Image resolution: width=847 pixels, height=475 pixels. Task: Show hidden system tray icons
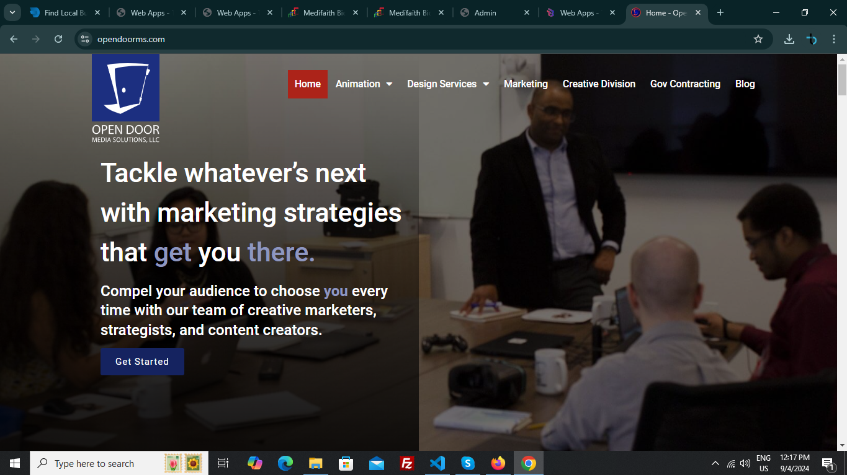click(715, 463)
